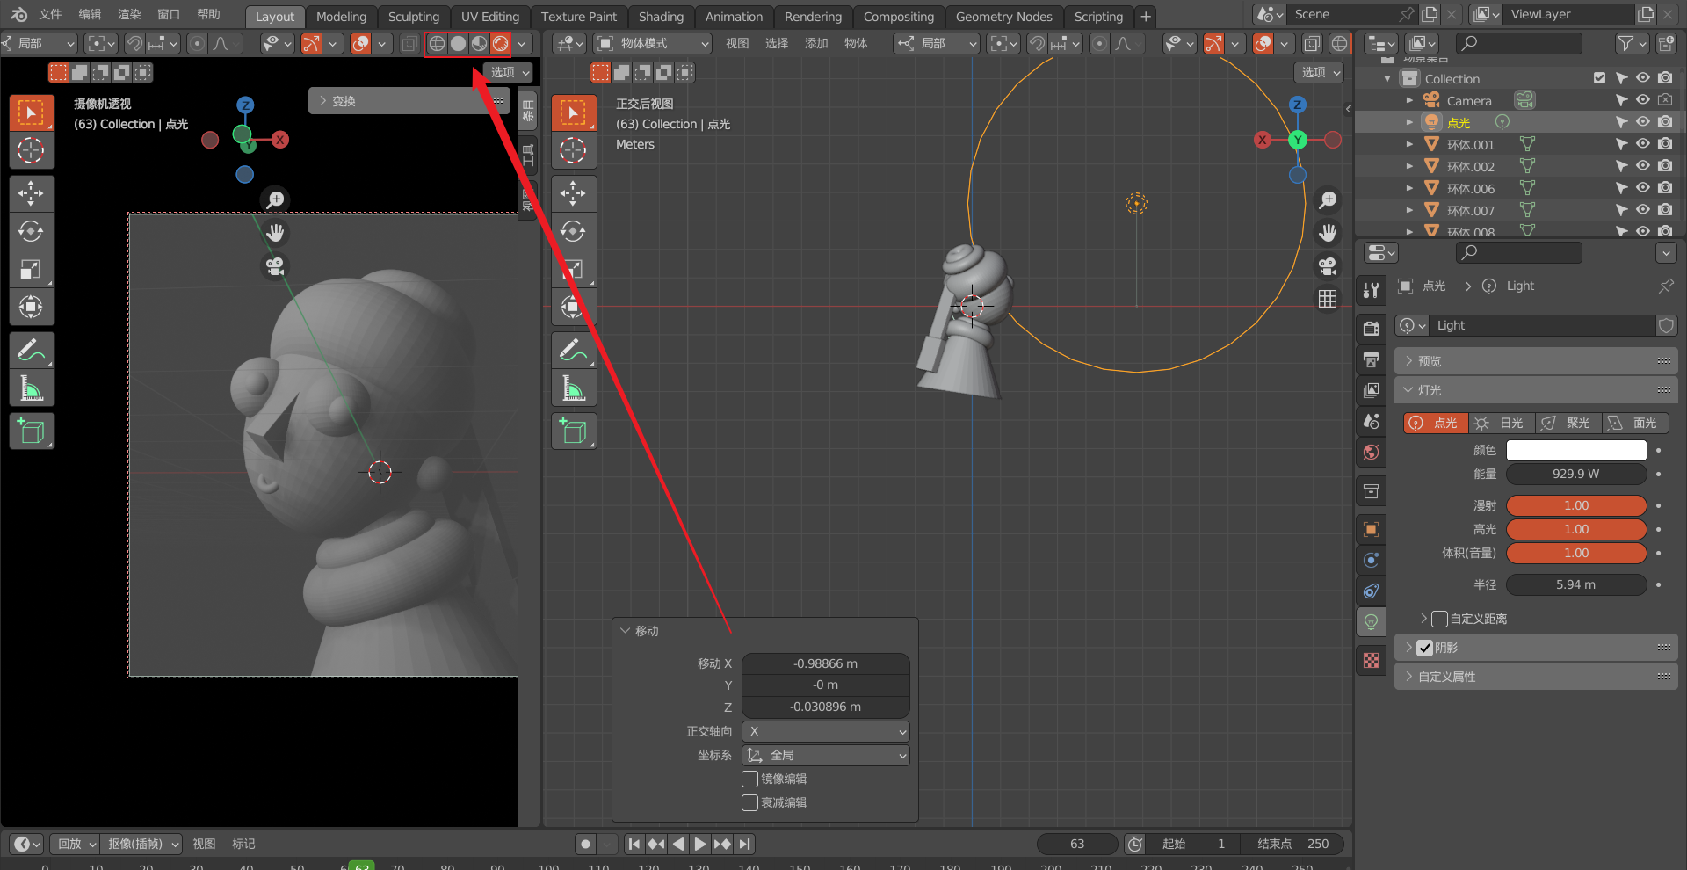This screenshot has width=1687, height=870.
Task: Switch to the Sculpting workspace tab
Action: (413, 17)
